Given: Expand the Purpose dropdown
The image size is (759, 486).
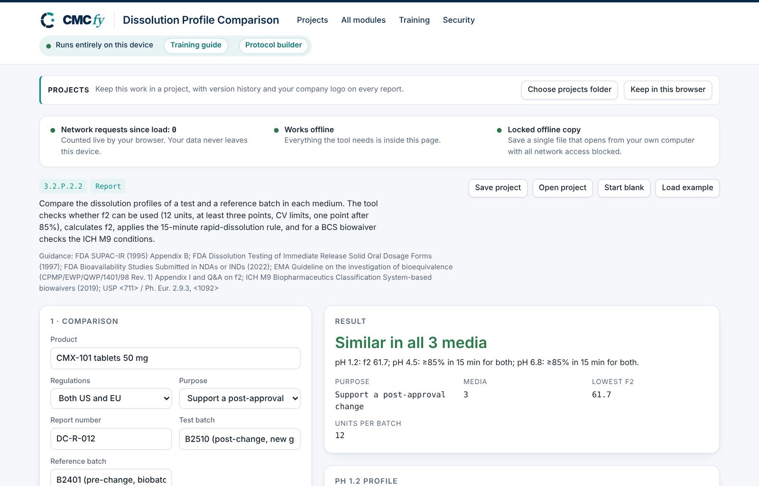Looking at the screenshot, I should click(x=240, y=398).
